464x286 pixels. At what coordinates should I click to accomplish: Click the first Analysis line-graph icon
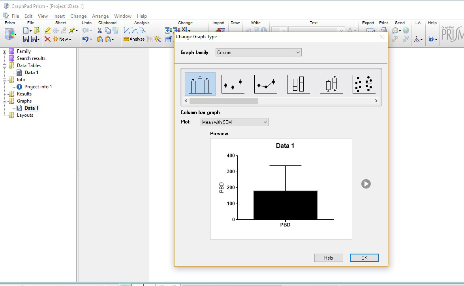point(126,30)
